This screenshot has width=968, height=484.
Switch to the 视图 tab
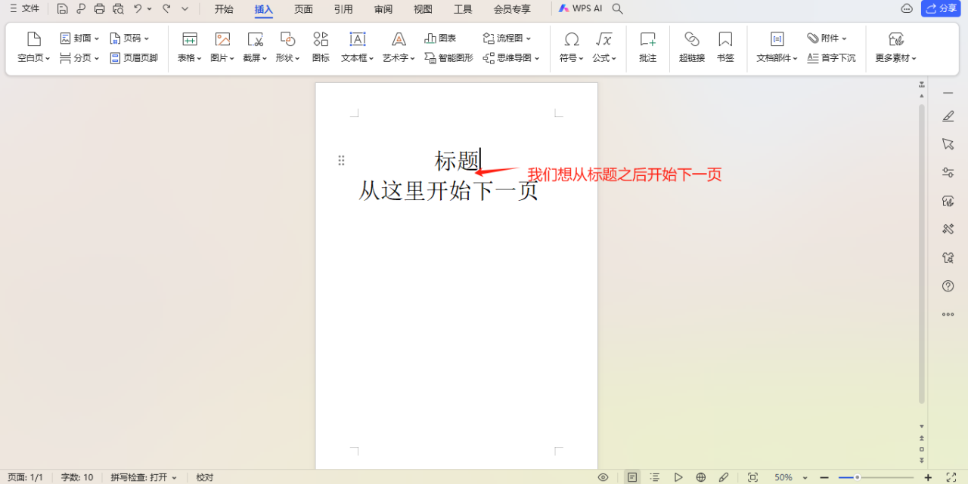tap(423, 9)
